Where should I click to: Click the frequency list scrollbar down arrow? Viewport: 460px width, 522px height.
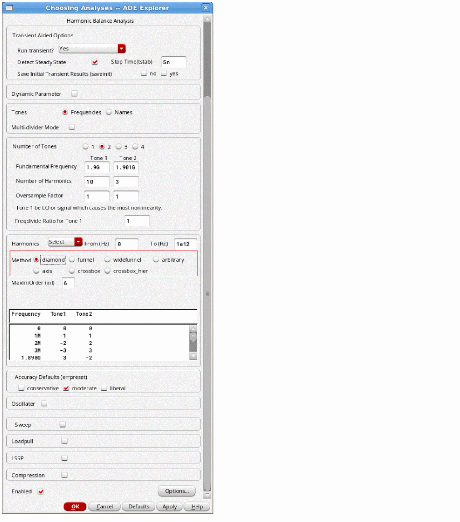pyautogui.click(x=193, y=356)
